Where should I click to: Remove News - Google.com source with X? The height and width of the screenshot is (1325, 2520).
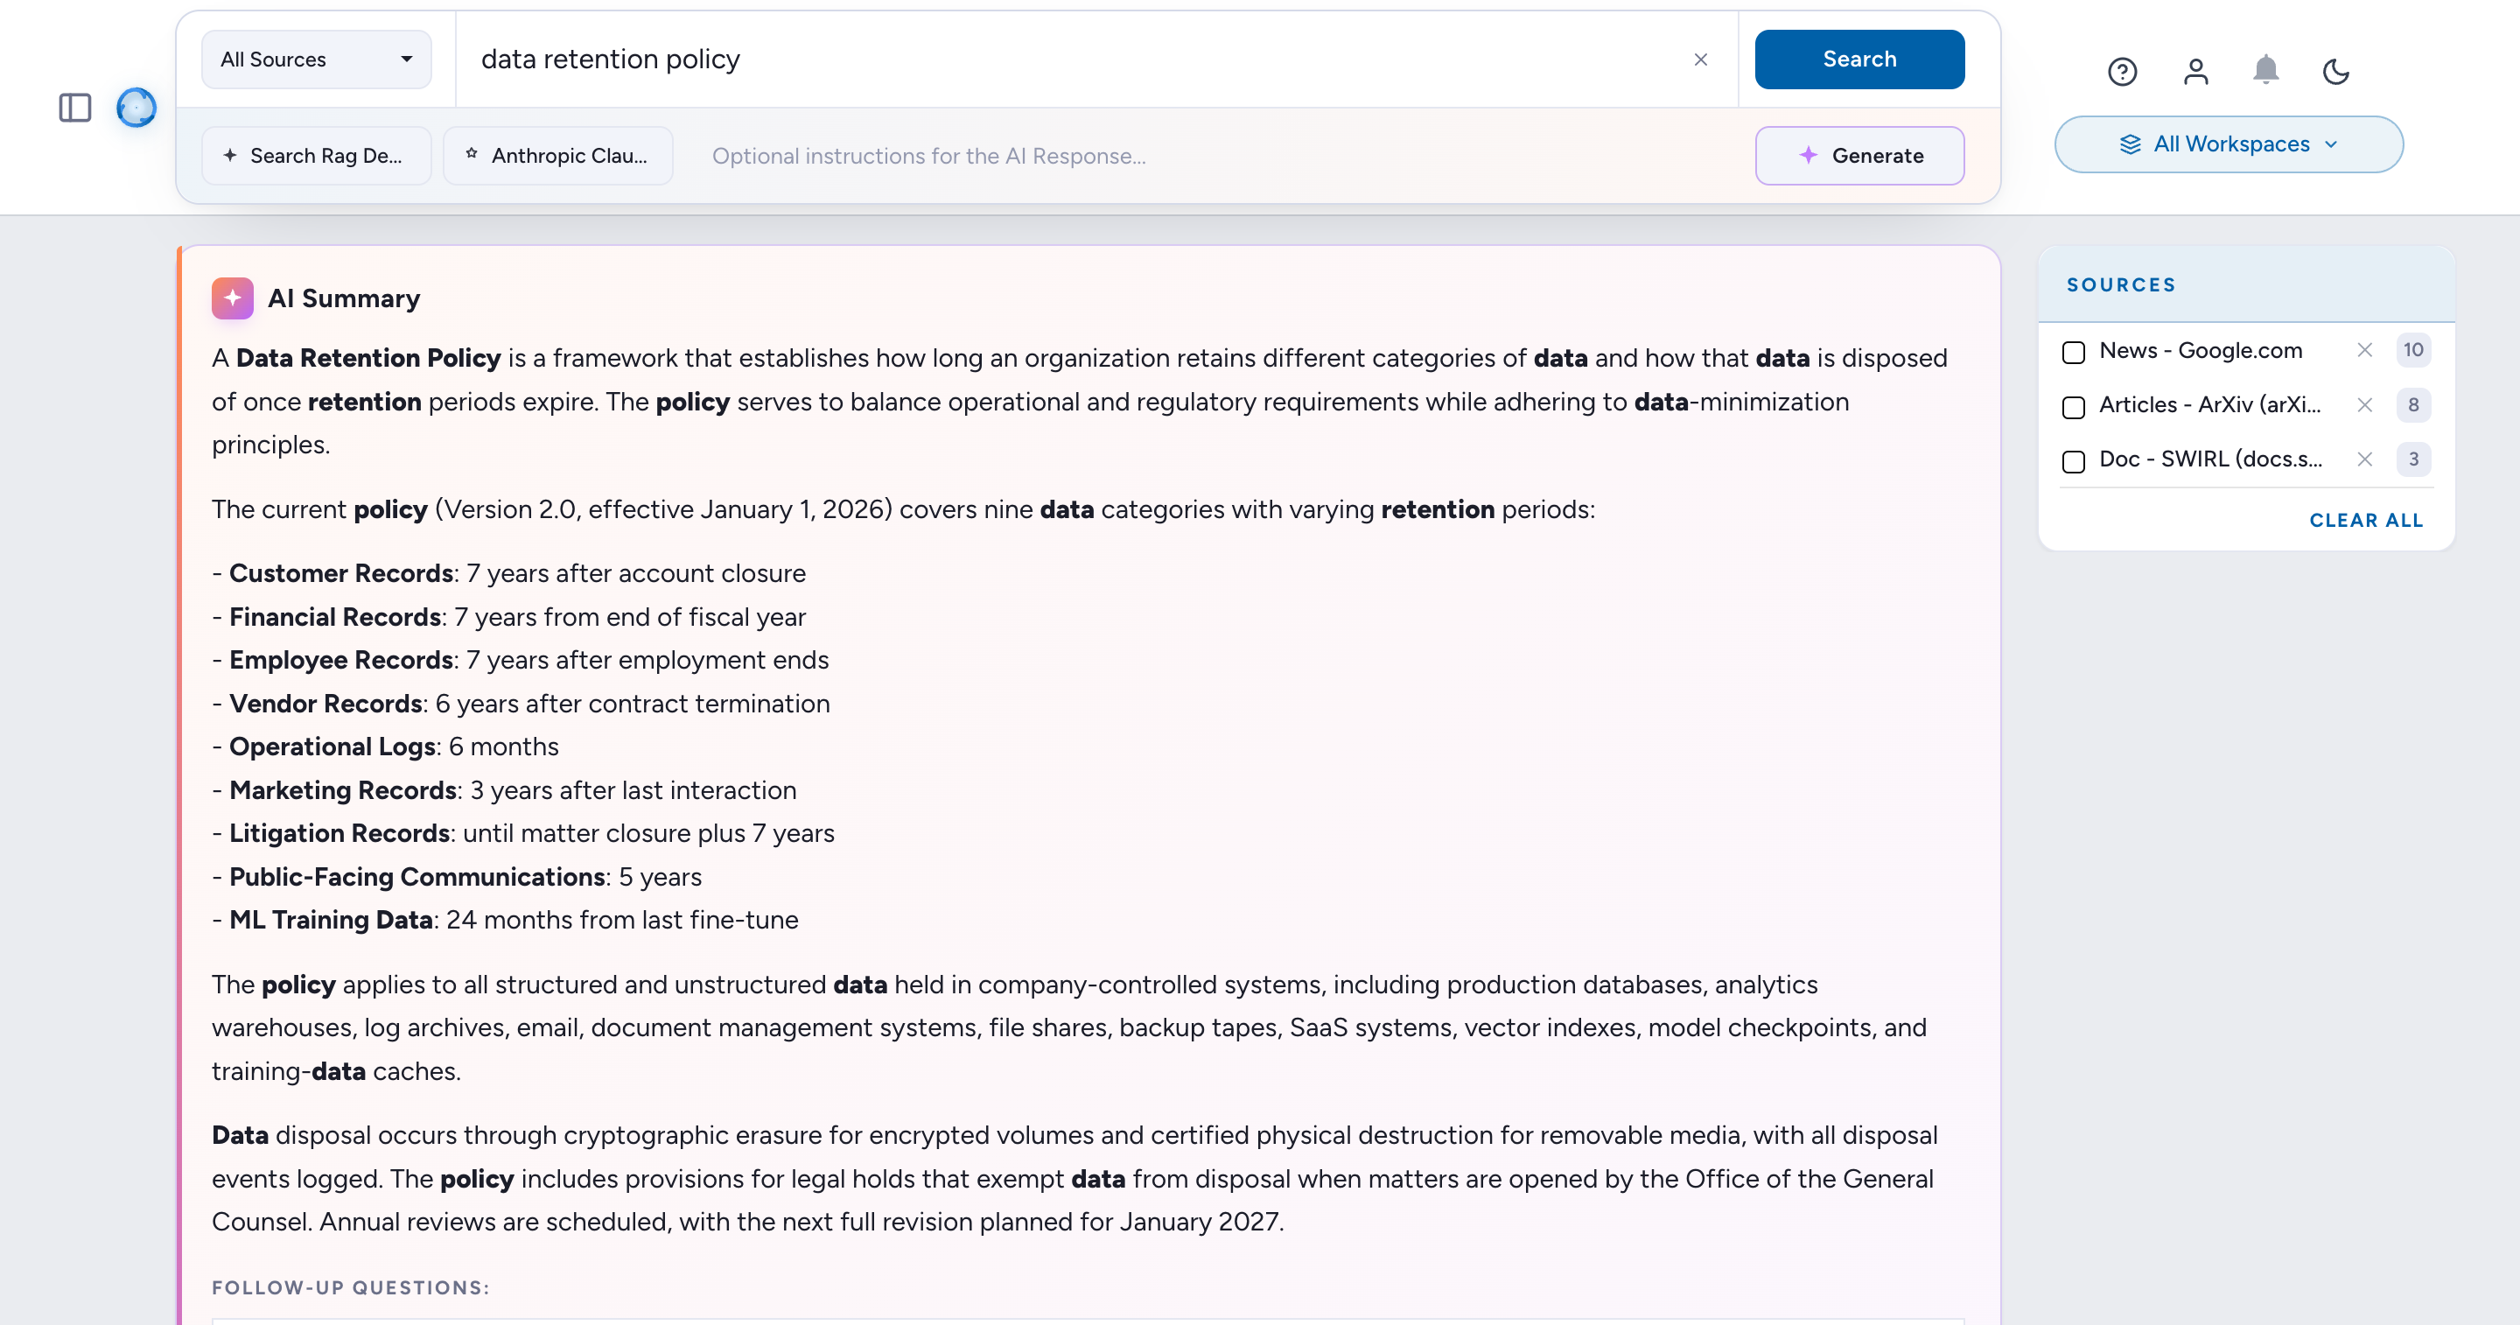click(2364, 350)
